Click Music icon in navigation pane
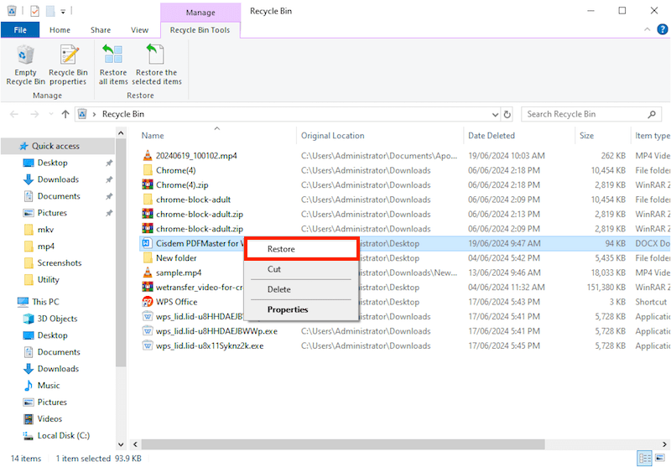Image resolution: width=671 pixels, height=467 pixels. (29, 386)
